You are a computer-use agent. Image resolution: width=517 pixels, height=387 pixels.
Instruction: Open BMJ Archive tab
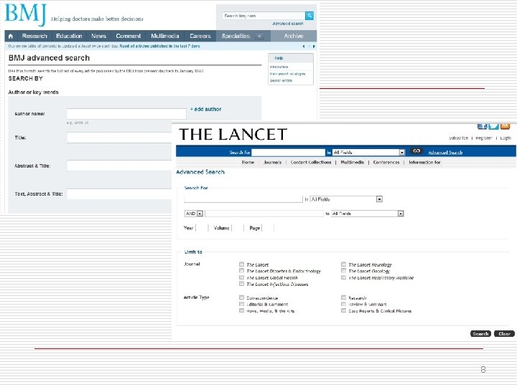[294, 37]
